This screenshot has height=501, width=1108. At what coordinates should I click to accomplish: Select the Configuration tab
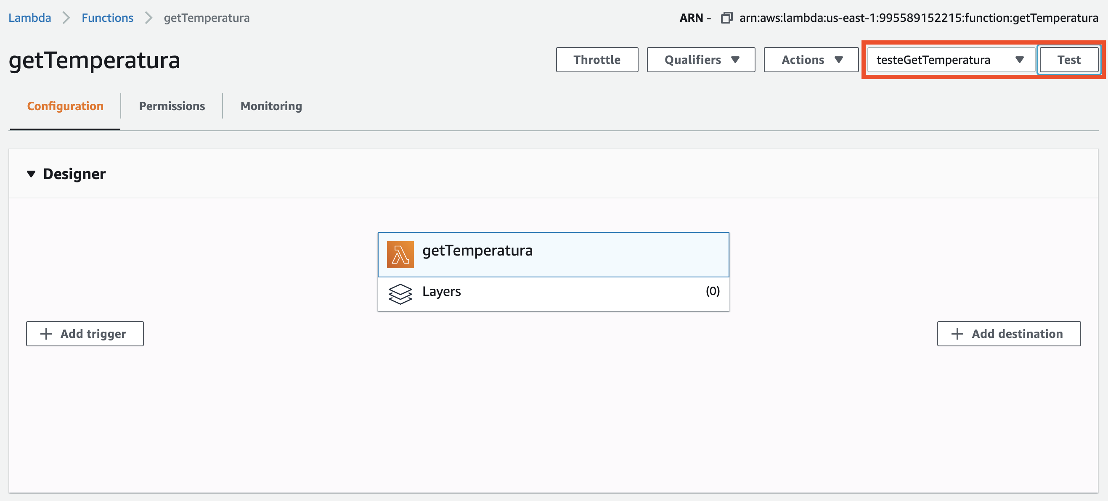click(x=65, y=106)
